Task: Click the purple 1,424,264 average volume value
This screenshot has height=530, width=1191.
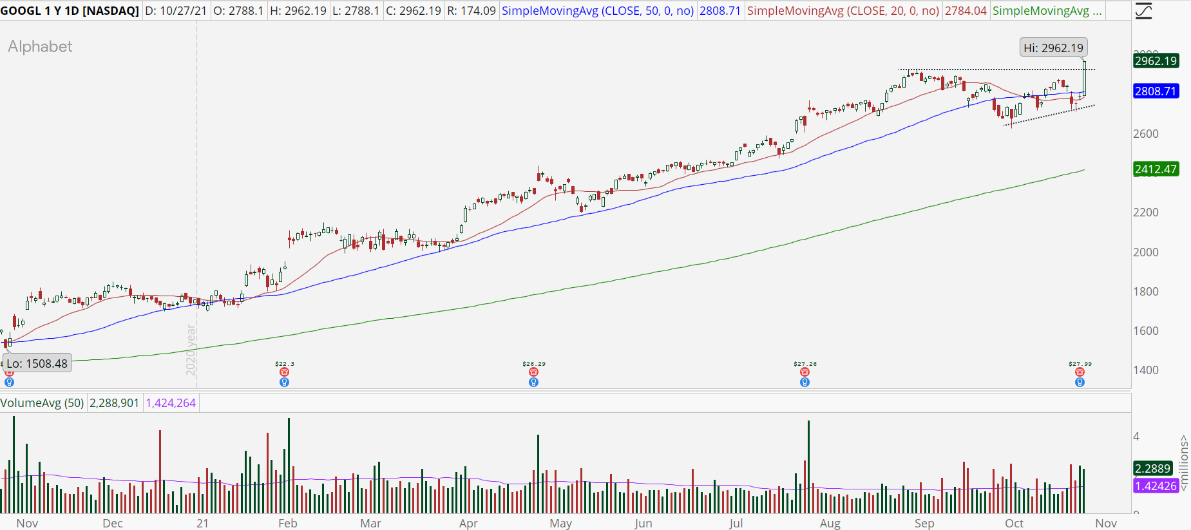Action: click(171, 403)
